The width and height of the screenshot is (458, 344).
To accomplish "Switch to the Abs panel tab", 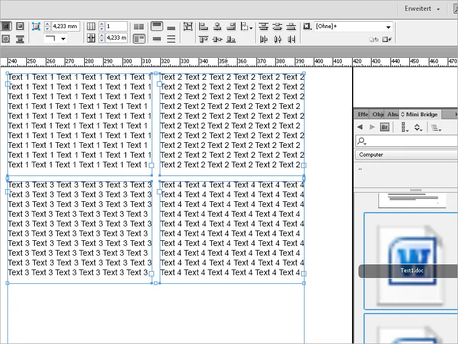I will [x=392, y=114].
